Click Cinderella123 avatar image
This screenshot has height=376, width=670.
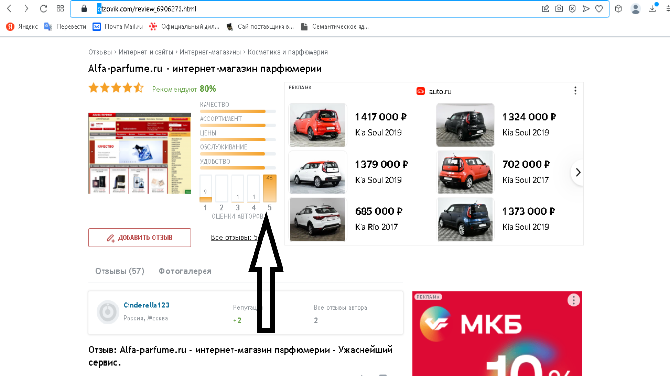tap(107, 312)
